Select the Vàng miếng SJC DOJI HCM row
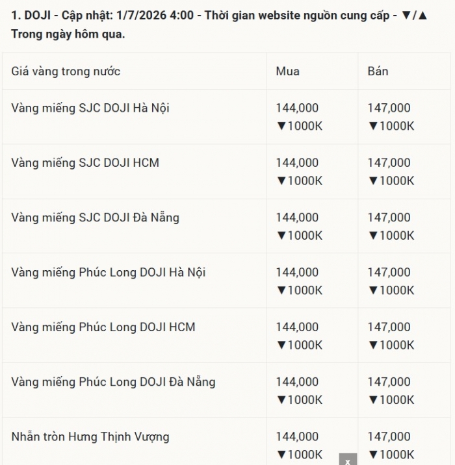Viewport: 455px width, 465px height. (x=226, y=171)
